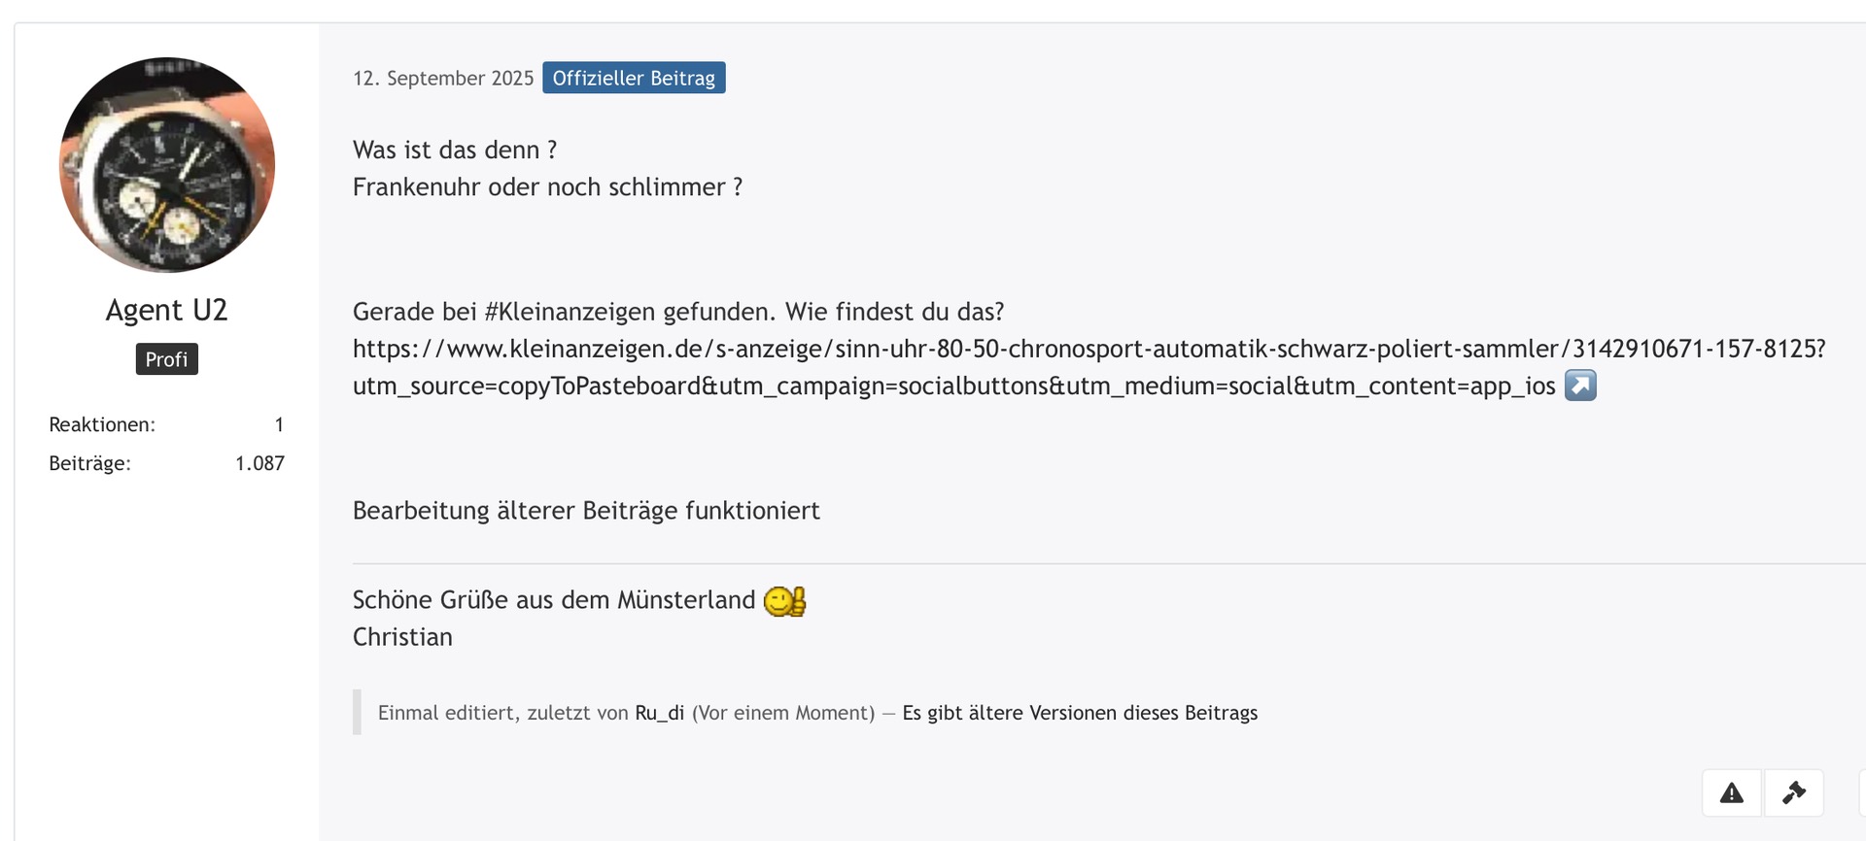
Task: Click the "Bearbeitung älterer Beiträge funktioniert" text
Action: (x=586, y=511)
